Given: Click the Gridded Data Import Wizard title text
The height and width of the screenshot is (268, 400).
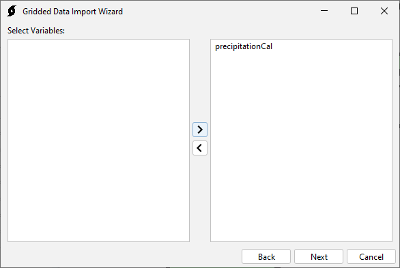Looking at the screenshot, I should pos(73,12).
